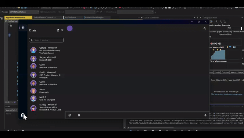The width and height of the screenshot is (244, 138).
Task: Click the paperclip attachment icon
Action: [79, 115]
